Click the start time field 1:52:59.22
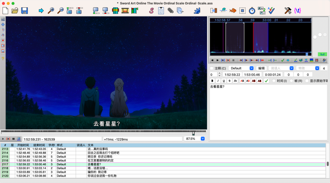Screen dimensions: 330x183 (x=232, y=75)
